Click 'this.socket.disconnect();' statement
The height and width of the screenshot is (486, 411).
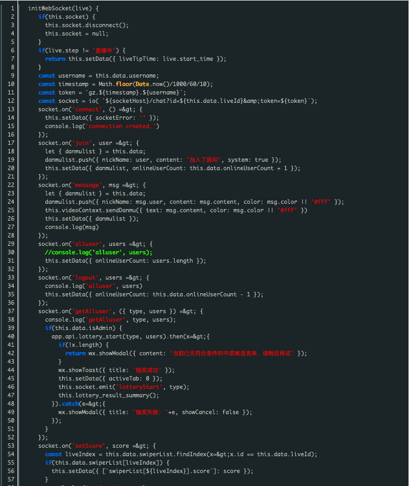point(87,25)
